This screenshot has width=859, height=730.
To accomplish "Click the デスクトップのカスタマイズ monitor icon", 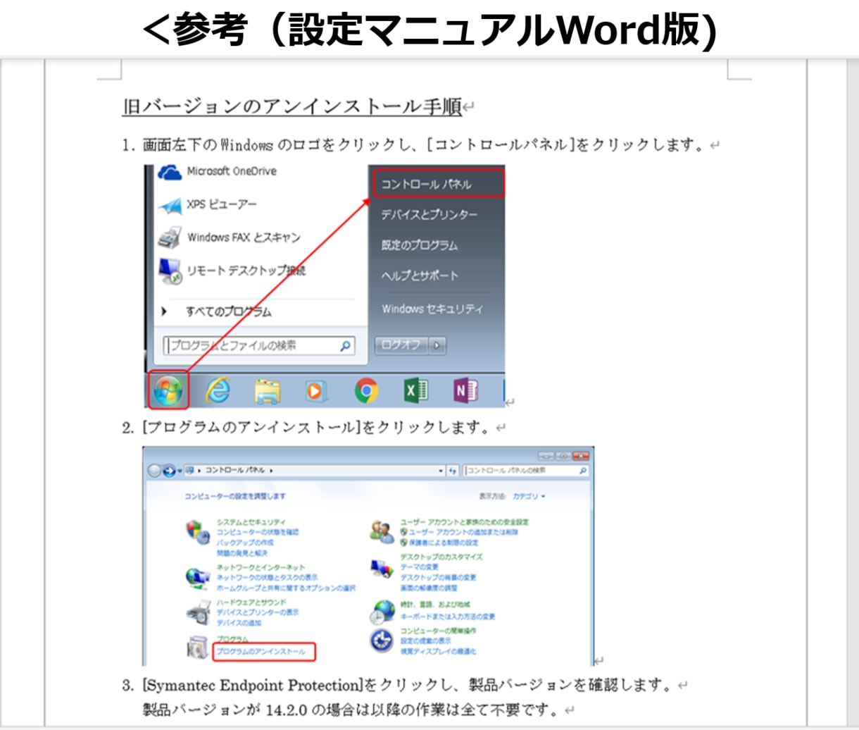I will 382,568.
